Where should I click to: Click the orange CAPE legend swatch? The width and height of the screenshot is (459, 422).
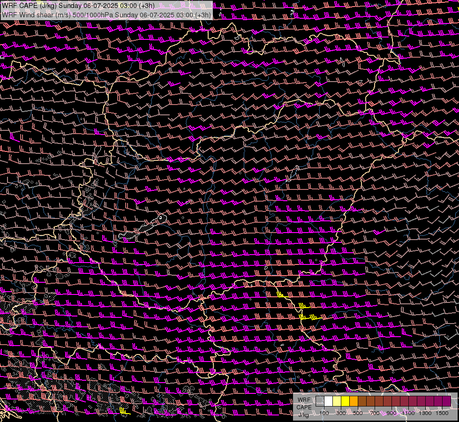click(354, 401)
